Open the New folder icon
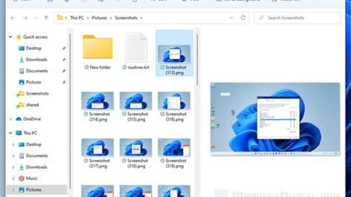351x197 pixels. (x=97, y=47)
